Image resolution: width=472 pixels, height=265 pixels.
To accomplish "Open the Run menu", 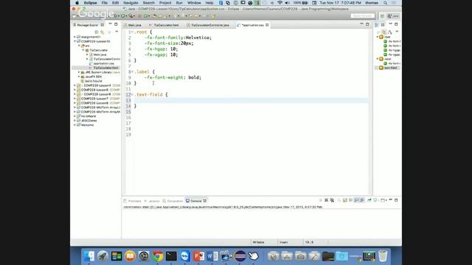I will point(179,3).
